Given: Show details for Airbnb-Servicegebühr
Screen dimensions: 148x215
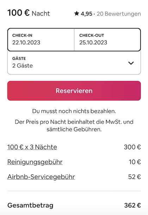Looking at the screenshot, I should click(41, 177).
